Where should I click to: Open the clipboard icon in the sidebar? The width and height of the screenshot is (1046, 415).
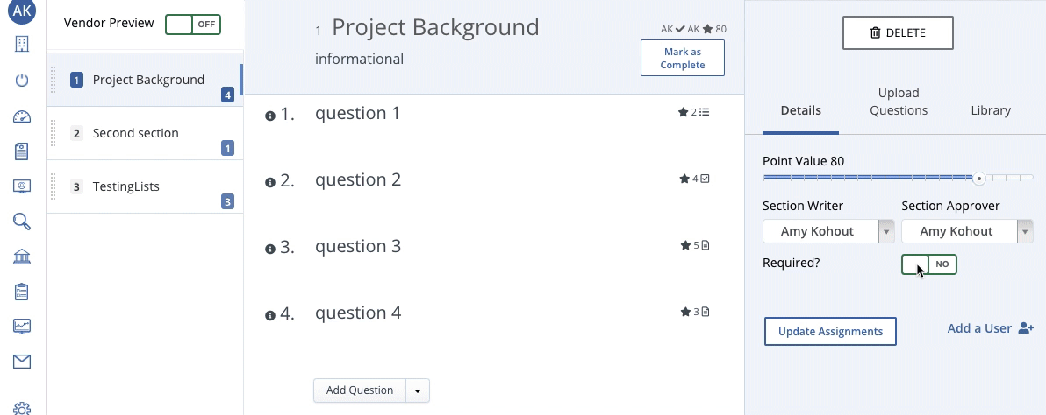[x=22, y=292]
